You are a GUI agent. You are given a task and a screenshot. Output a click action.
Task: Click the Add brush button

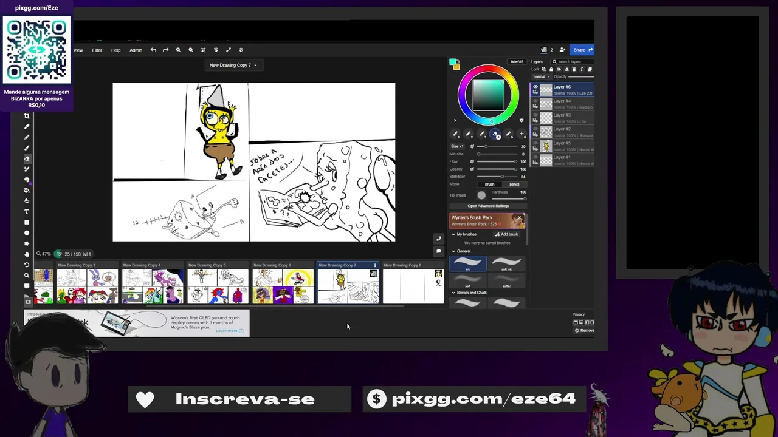(507, 234)
